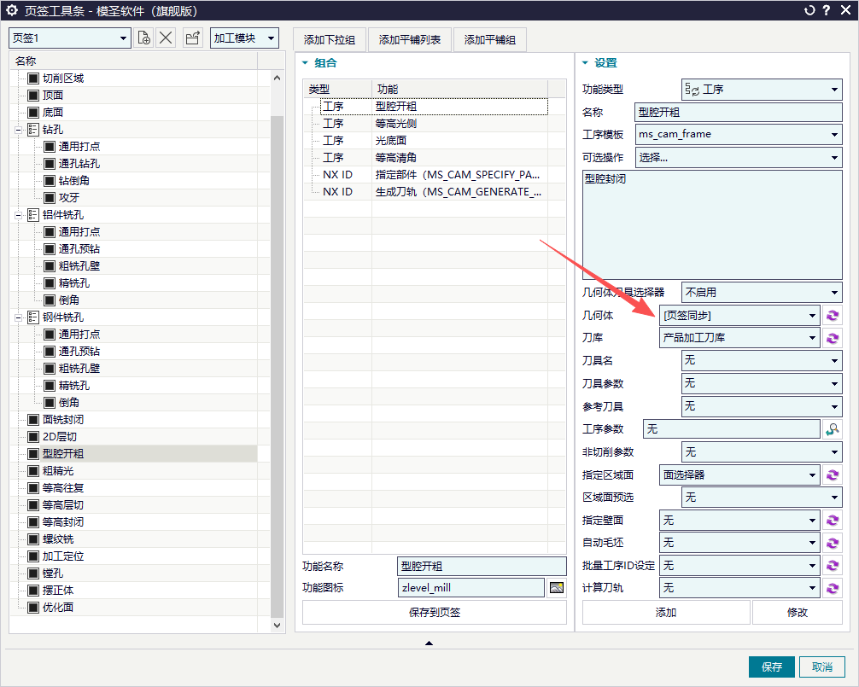Open the 刀具名 dropdown

[762, 361]
